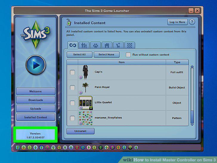Click the Pattern type cell
Viewport: 217px width, 163px height.
177,118
